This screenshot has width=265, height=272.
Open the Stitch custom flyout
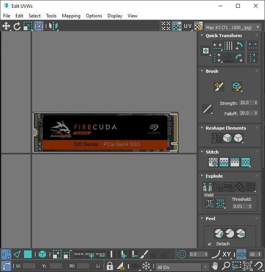click(x=246, y=162)
